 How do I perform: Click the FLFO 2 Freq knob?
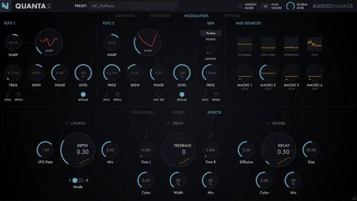[112, 73]
